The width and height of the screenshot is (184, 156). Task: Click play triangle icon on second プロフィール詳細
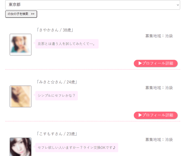click(140, 115)
